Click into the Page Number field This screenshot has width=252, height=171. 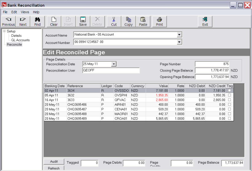tap(212, 64)
